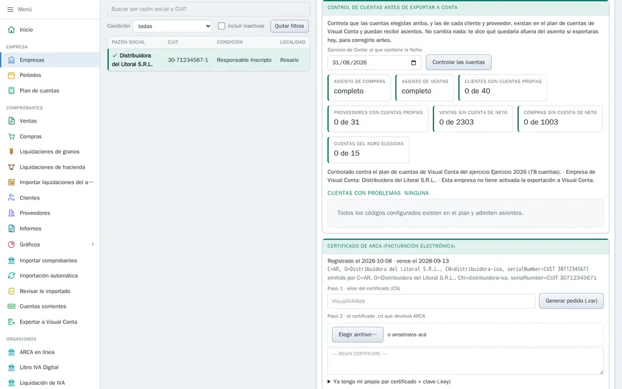
Task: Click the Liquidación de IVA icon
Action: [12, 383]
